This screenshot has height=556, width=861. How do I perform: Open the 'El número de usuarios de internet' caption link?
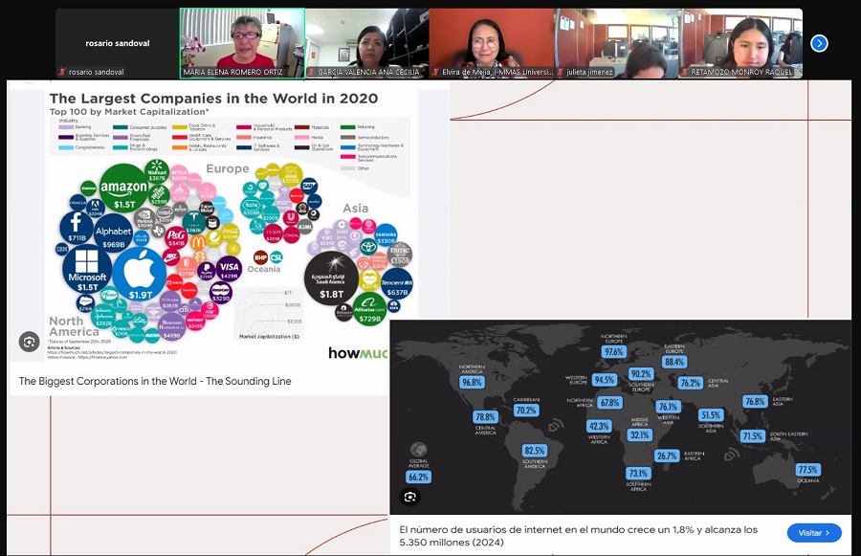click(x=578, y=536)
